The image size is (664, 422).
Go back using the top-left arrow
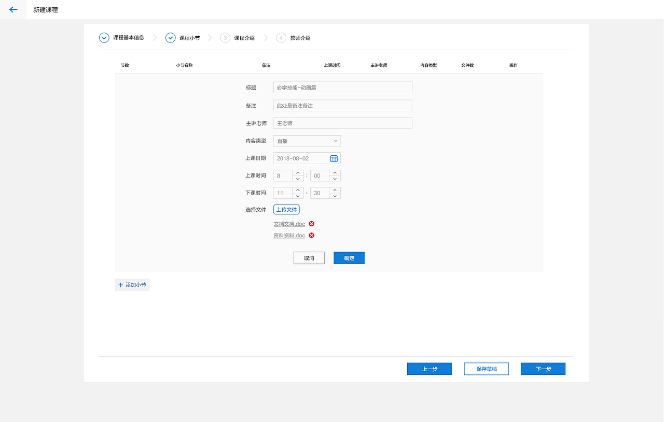(x=13, y=10)
